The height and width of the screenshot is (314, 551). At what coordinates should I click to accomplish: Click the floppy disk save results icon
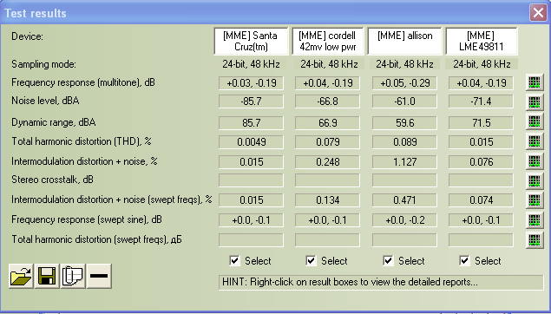pos(47,276)
